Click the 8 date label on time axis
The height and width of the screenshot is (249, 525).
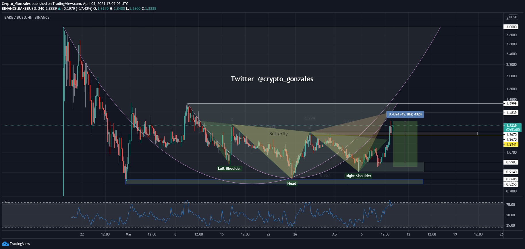(x=175, y=234)
